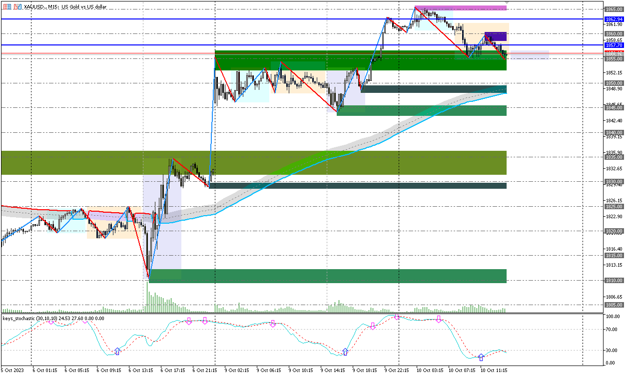The height and width of the screenshot is (375, 628).
Task: Click the pink down arrow near 6 Oct 17:15
Action: [189, 321]
